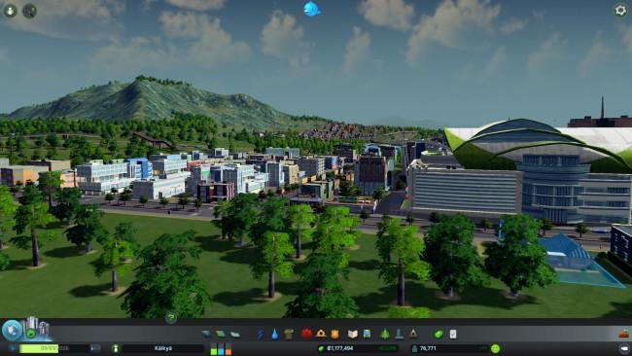Open the Roads build menu

tap(206, 335)
